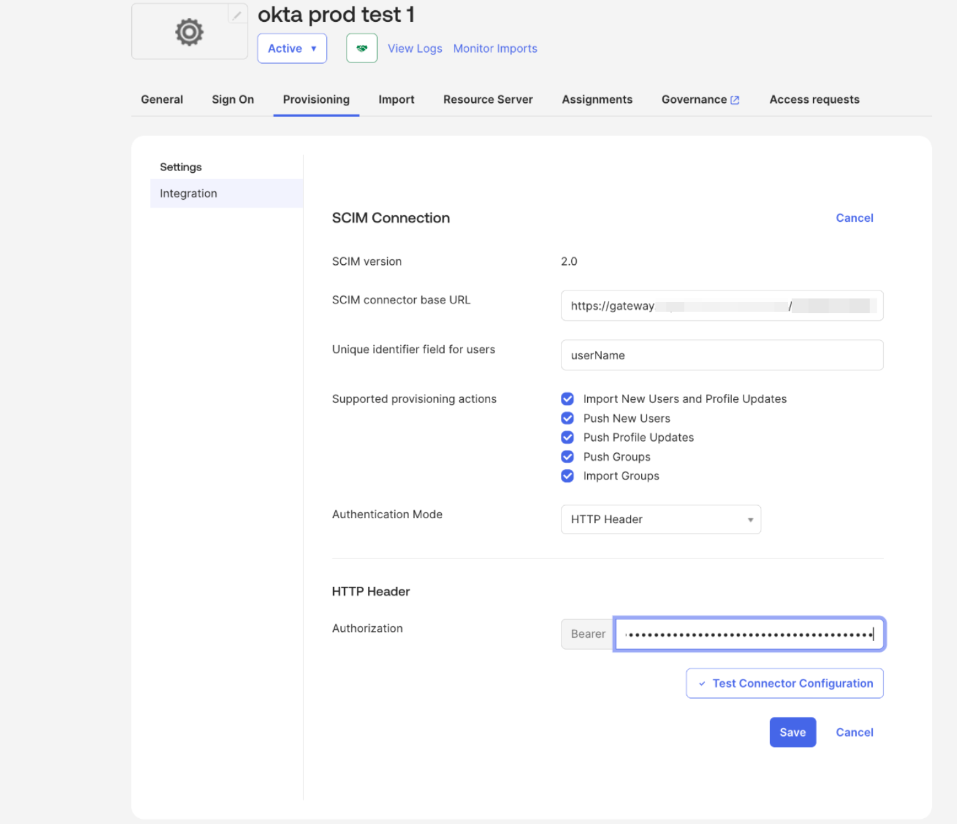
Task: Switch to the General tab
Action: pos(162,100)
